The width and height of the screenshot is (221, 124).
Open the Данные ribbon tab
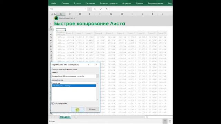point(140,3)
